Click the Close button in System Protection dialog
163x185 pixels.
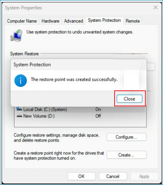129,99
